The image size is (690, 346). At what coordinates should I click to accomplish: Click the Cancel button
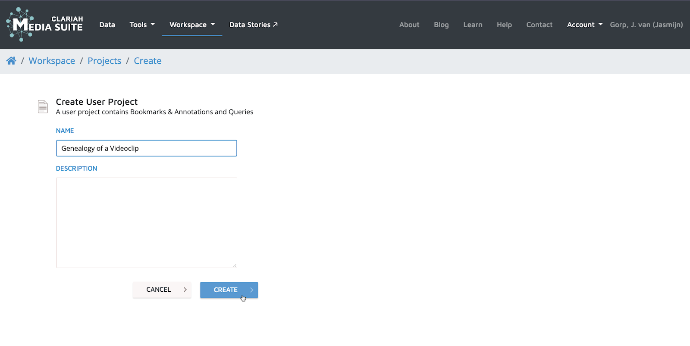click(162, 290)
